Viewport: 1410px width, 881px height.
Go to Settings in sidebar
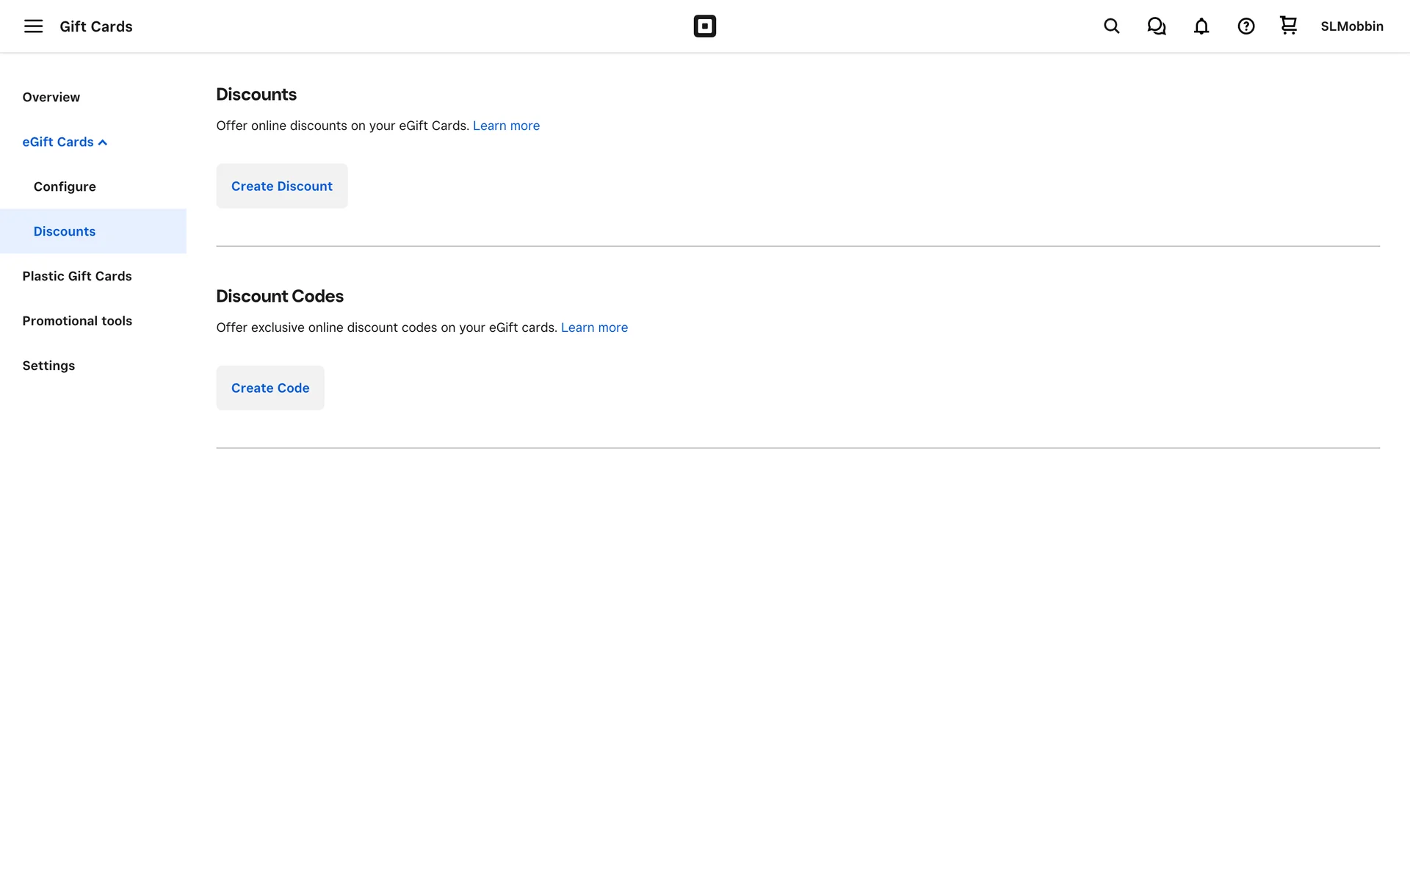(48, 366)
